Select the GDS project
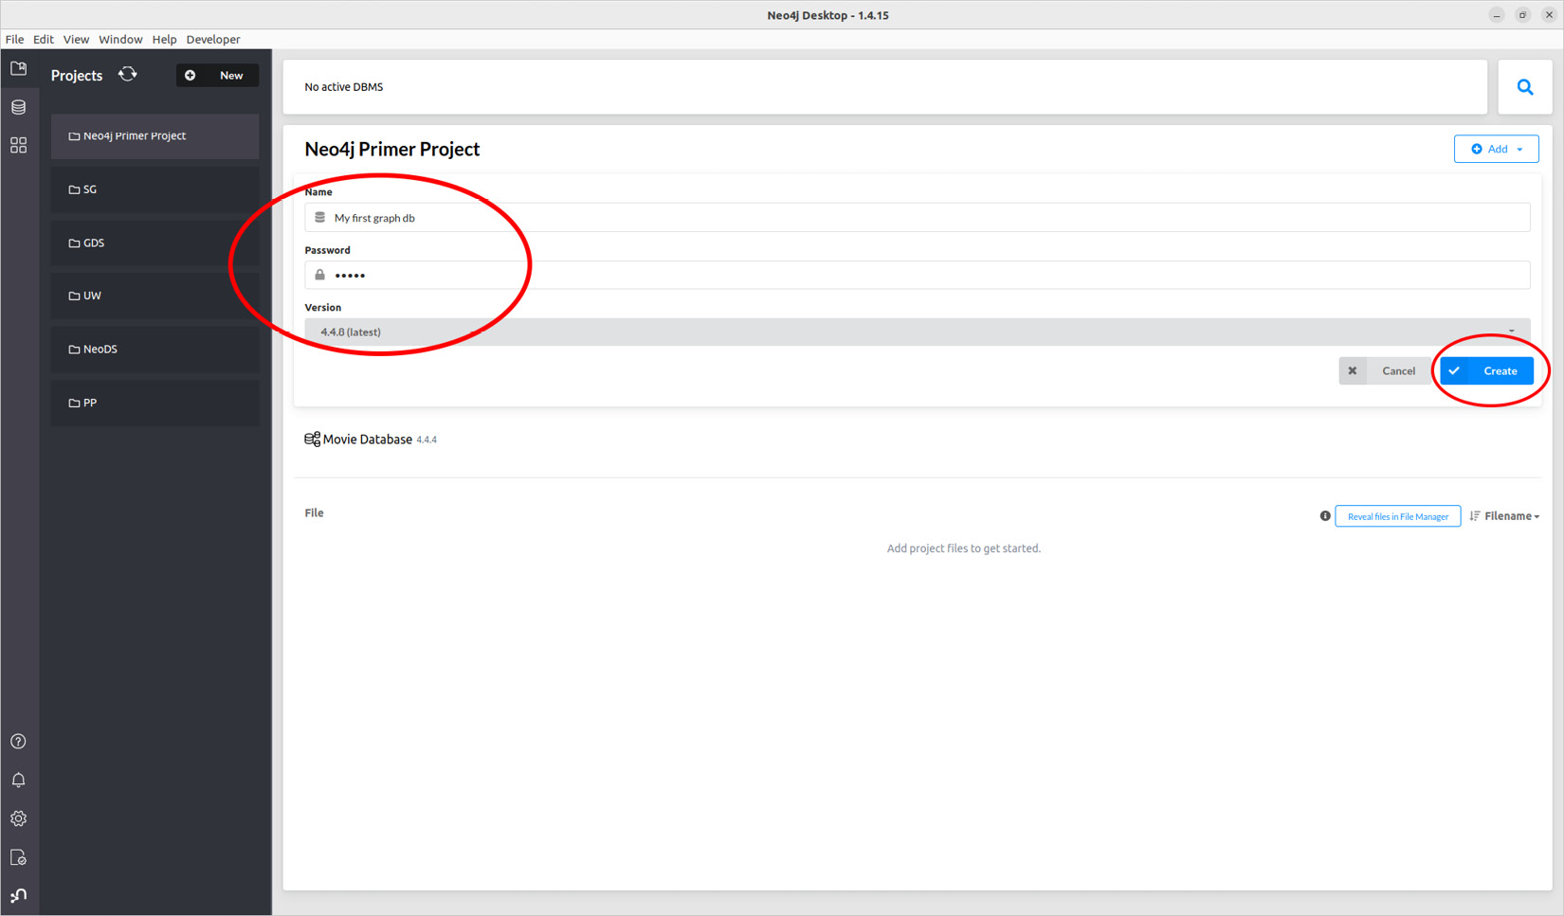 (155, 242)
